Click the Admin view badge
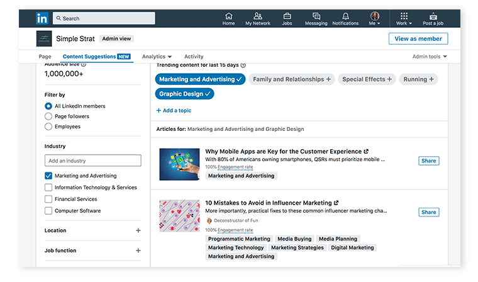This screenshot has width=478, height=282. [116, 39]
